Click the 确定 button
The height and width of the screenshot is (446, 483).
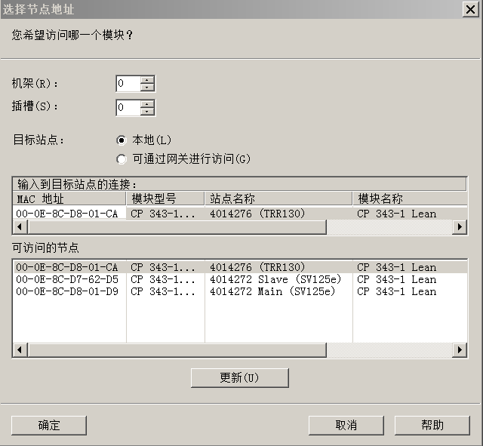(x=48, y=426)
